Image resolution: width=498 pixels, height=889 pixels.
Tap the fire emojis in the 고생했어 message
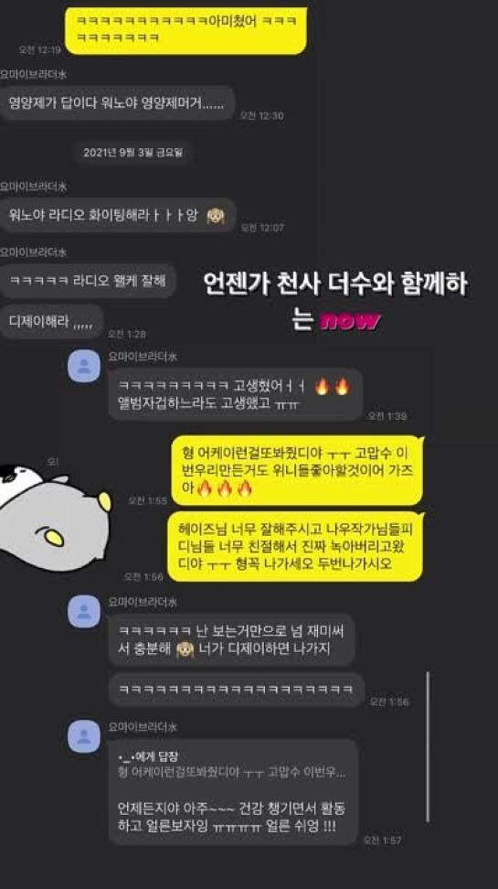tap(332, 387)
